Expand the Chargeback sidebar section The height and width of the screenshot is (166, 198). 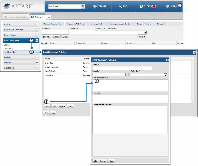[x=37, y=35]
